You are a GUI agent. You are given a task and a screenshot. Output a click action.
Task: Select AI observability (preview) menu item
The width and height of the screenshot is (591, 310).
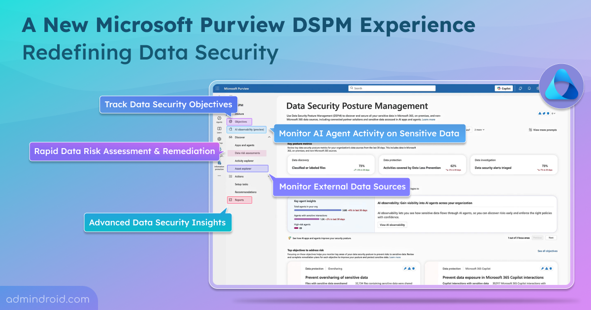point(247,129)
